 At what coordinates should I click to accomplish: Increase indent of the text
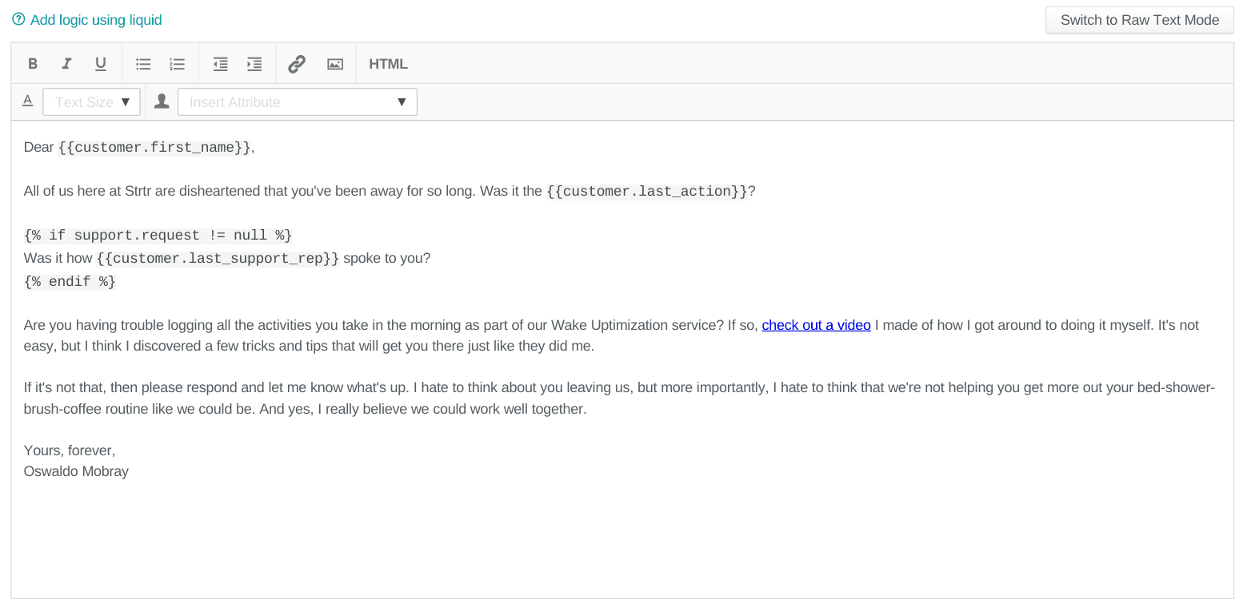coord(254,64)
